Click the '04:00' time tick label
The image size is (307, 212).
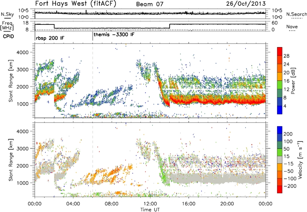coord(73,204)
